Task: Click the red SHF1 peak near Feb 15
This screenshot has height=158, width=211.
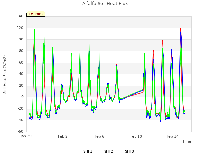Action: click(x=181, y=28)
